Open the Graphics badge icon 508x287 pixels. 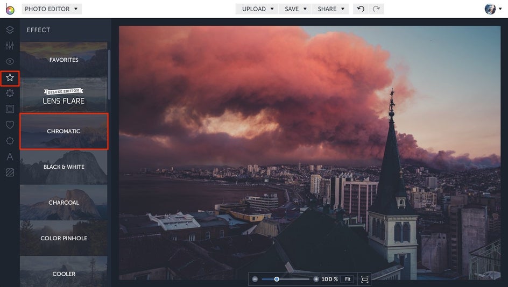pos(10,141)
